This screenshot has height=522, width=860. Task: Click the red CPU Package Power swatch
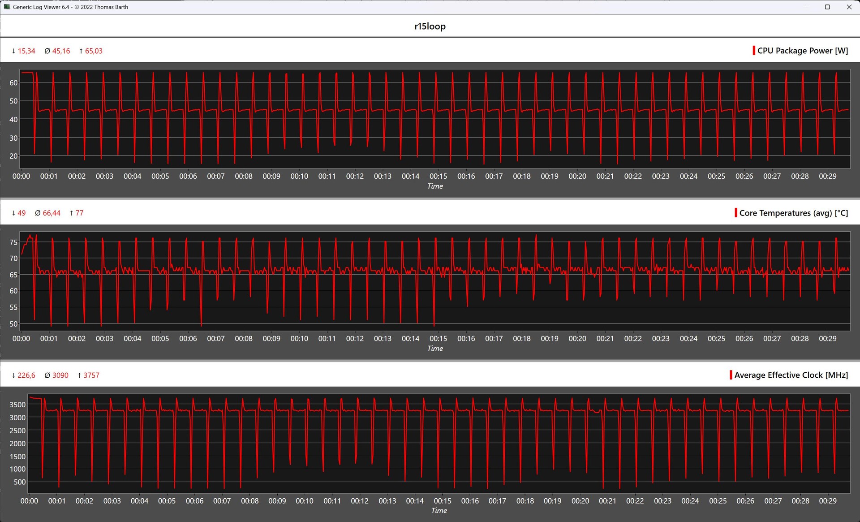[754, 51]
